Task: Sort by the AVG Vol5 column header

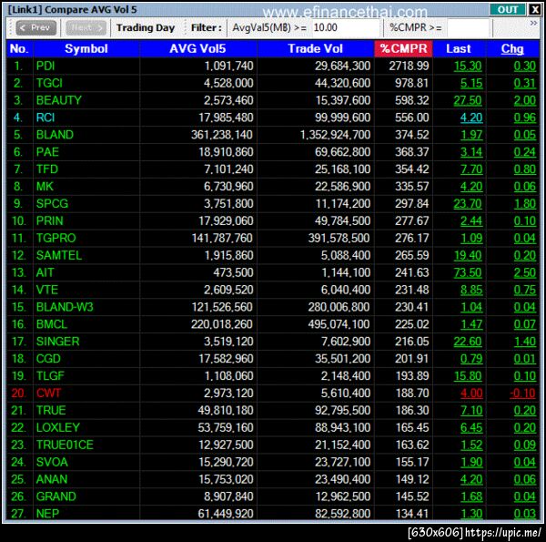Action: (198, 49)
